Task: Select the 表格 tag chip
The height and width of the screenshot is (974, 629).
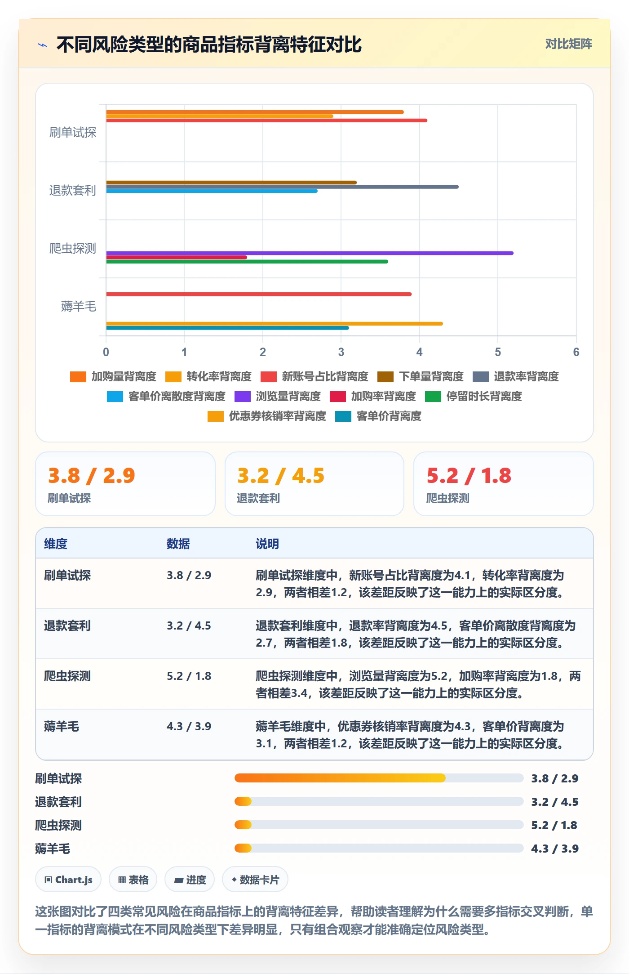Action: point(133,880)
